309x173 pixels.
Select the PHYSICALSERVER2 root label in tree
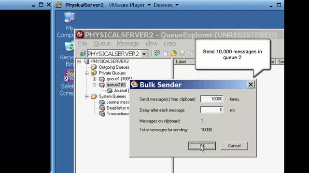(110, 62)
